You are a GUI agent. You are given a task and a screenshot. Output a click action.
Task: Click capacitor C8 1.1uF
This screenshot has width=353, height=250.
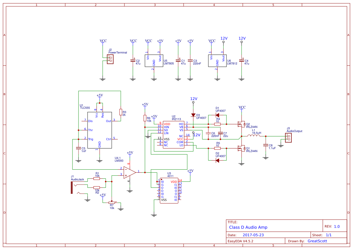point(265,146)
